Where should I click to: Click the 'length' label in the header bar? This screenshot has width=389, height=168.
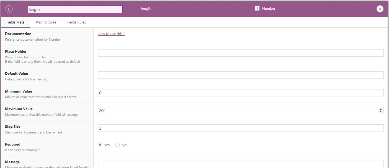coord(146,8)
